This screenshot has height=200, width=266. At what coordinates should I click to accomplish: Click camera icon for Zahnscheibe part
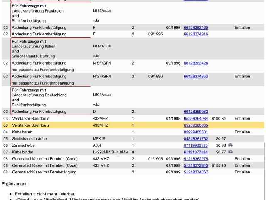pos(230,145)
